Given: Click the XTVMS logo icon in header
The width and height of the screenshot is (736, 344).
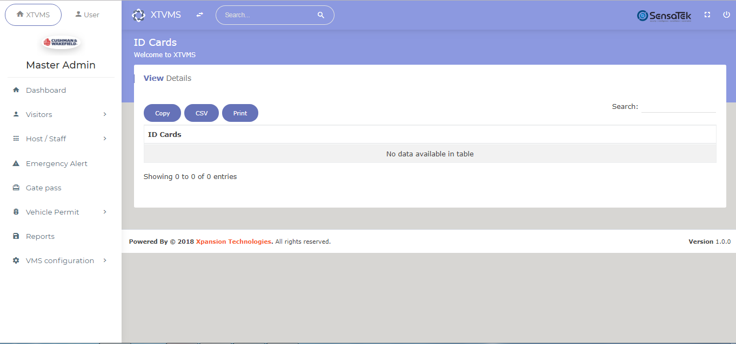Looking at the screenshot, I should pos(139,15).
